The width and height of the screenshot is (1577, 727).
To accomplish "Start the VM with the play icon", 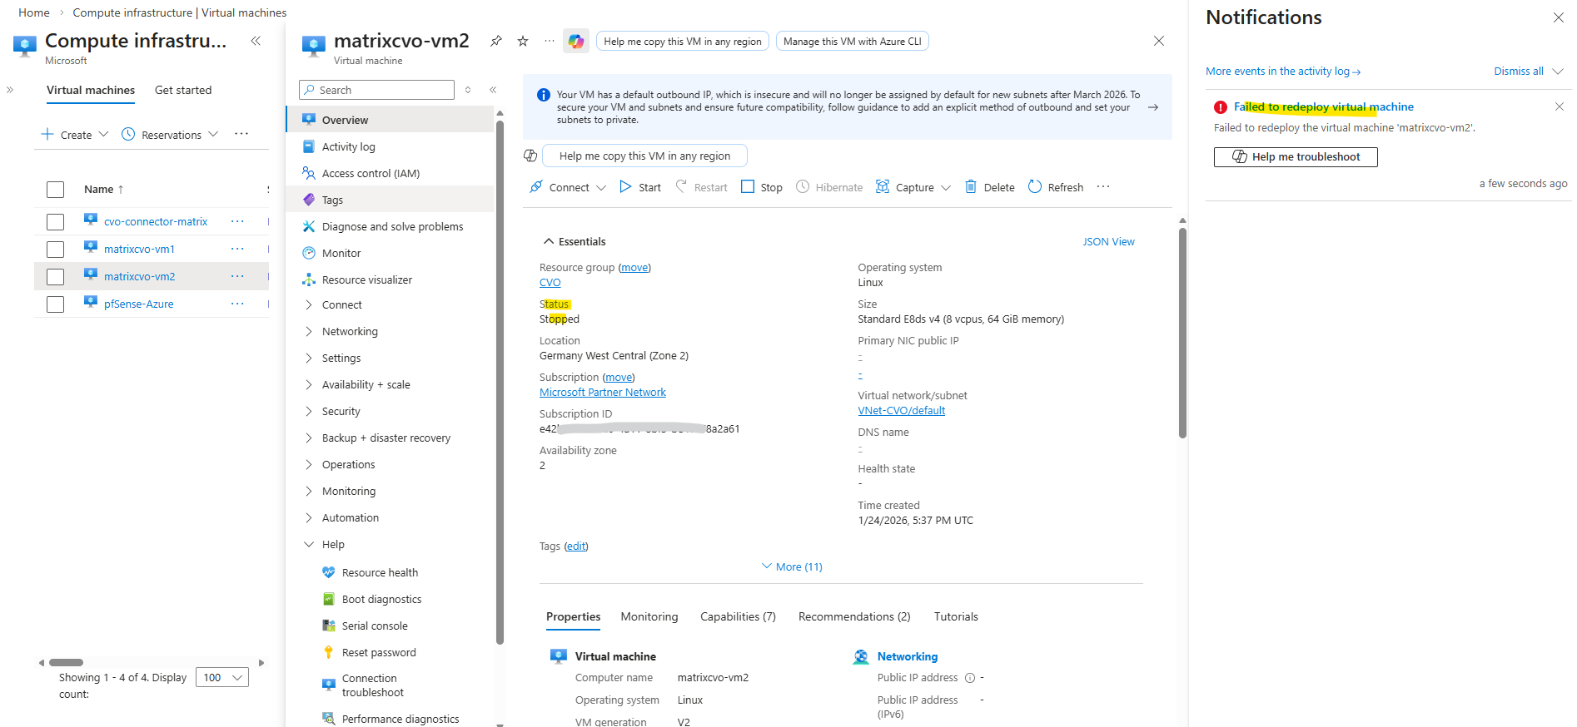I will [626, 187].
